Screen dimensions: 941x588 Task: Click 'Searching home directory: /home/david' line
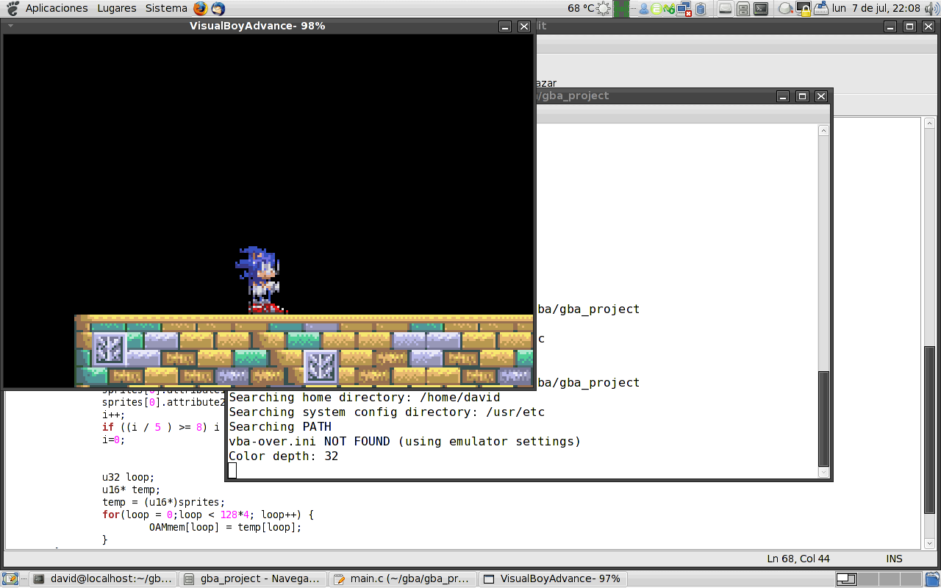click(x=365, y=397)
